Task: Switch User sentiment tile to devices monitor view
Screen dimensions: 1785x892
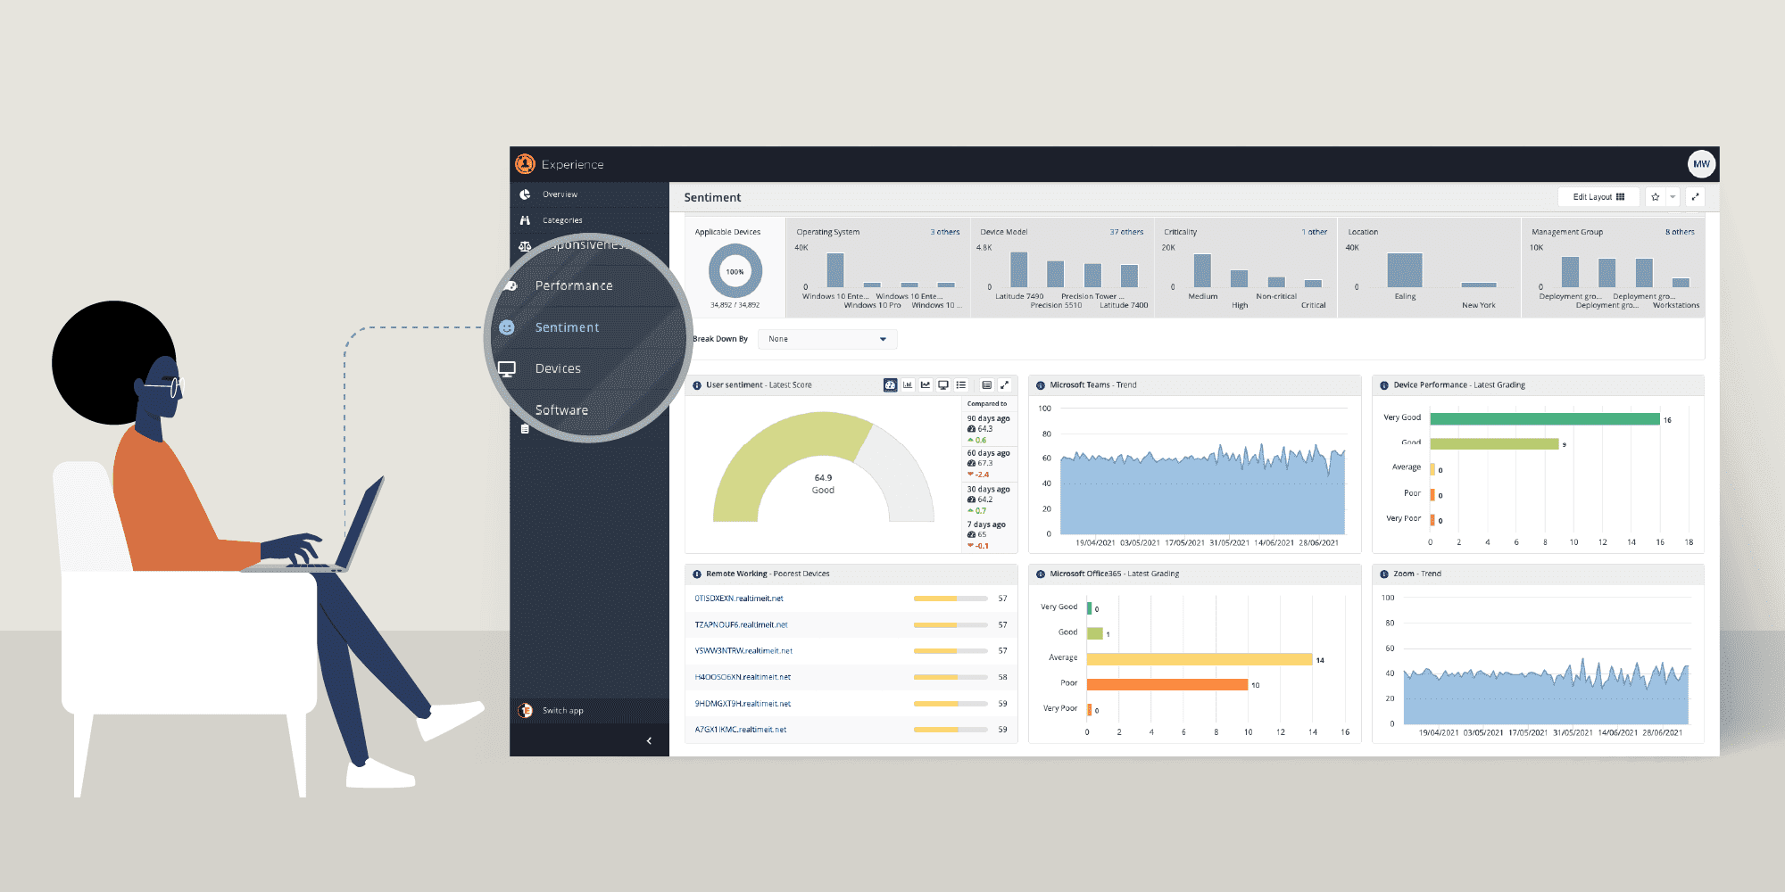Action: pos(943,385)
